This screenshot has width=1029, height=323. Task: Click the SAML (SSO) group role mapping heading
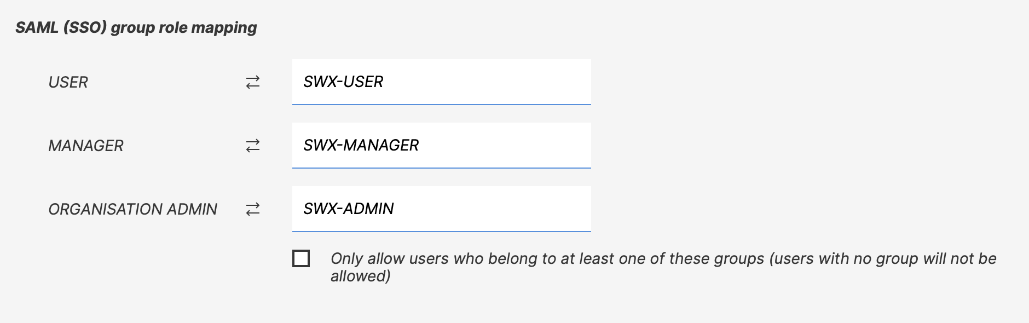pyautogui.click(x=136, y=28)
